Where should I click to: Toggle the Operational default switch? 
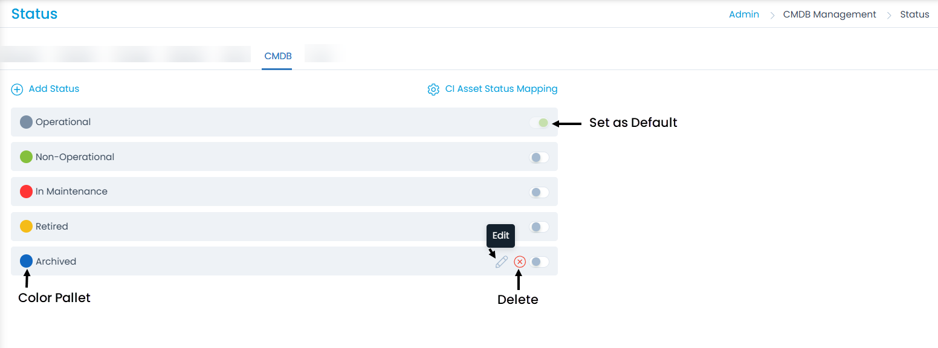[539, 123]
